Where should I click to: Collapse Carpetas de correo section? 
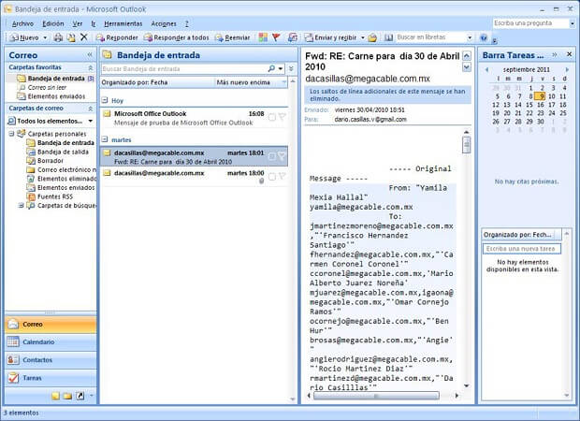click(x=90, y=109)
